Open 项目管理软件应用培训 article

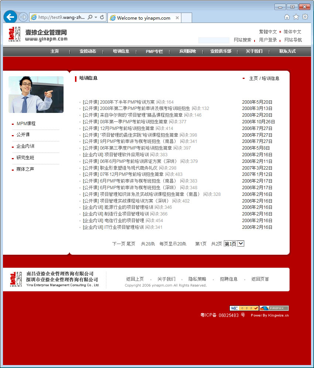click(126, 155)
